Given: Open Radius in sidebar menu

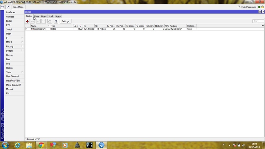Looking at the screenshot, I should point(14,68).
